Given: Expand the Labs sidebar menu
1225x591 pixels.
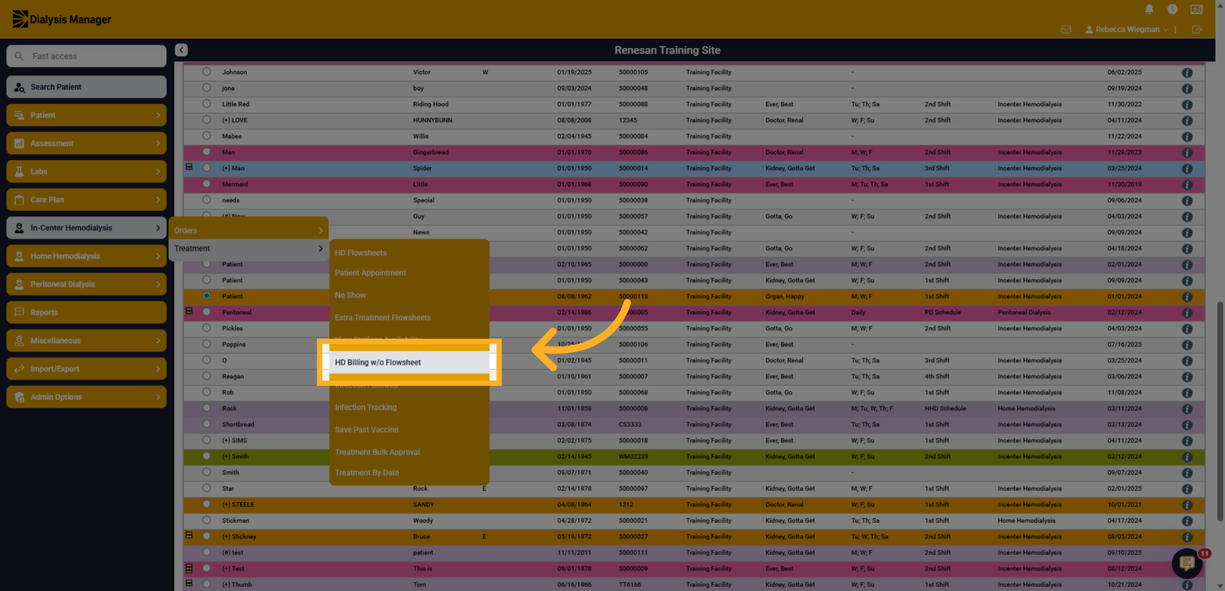Looking at the screenshot, I should point(86,171).
